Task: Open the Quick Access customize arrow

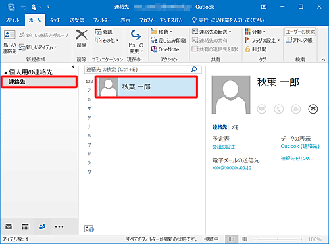Action: 48,7
